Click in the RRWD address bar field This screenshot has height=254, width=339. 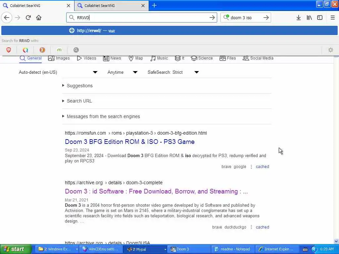[x=142, y=18]
